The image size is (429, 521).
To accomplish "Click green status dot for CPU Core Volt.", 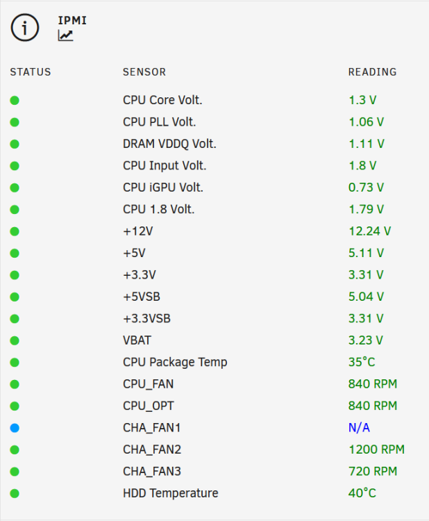I will [x=15, y=100].
